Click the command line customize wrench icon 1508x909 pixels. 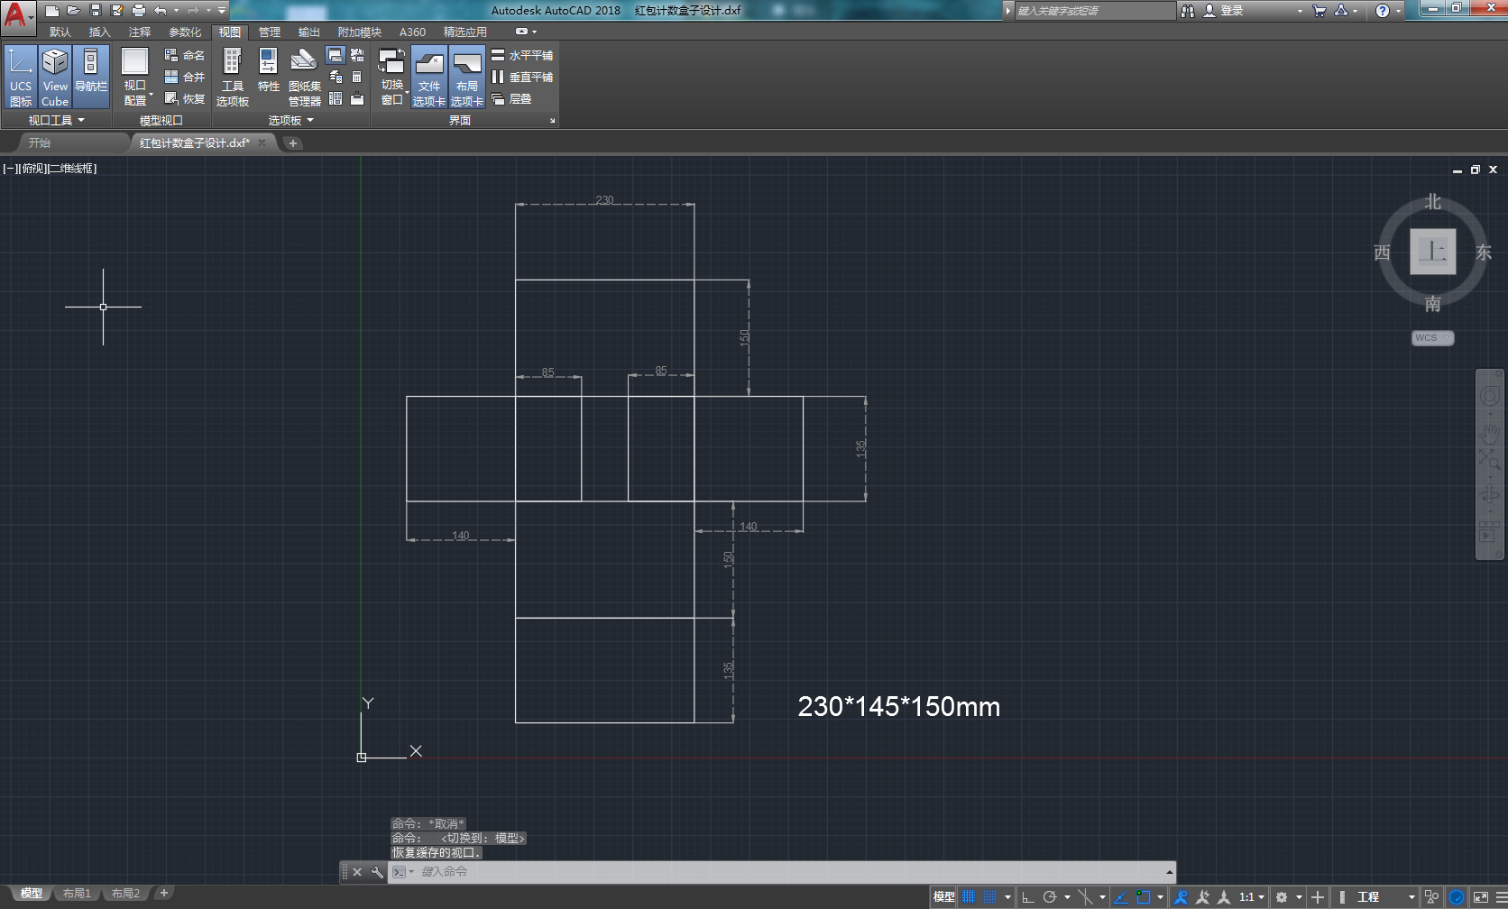pyautogui.click(x=377, y=872)
